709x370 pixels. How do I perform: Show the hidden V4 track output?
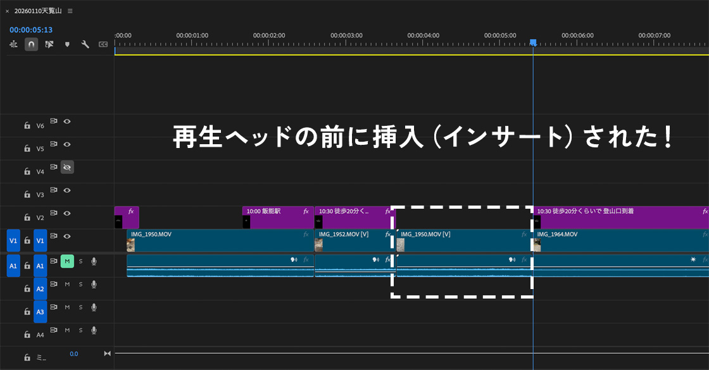click(67, 167)
